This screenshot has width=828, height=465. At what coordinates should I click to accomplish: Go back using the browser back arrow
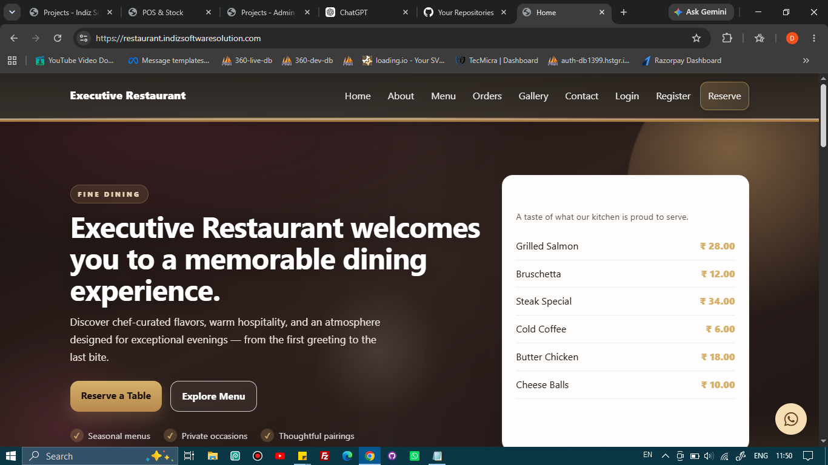[x=14, y=38]
